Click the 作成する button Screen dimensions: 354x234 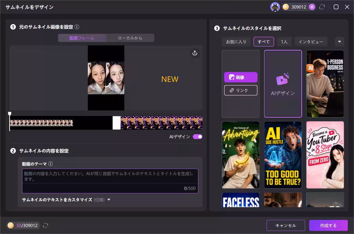point(328,225)
